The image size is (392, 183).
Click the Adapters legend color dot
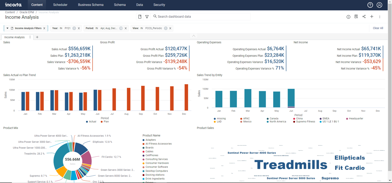pyautogui.click(x=144, y=140)
